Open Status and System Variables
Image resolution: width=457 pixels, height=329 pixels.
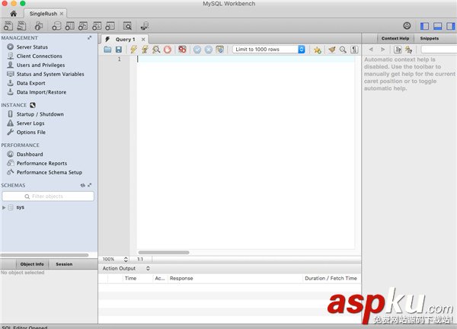point(50,74)
